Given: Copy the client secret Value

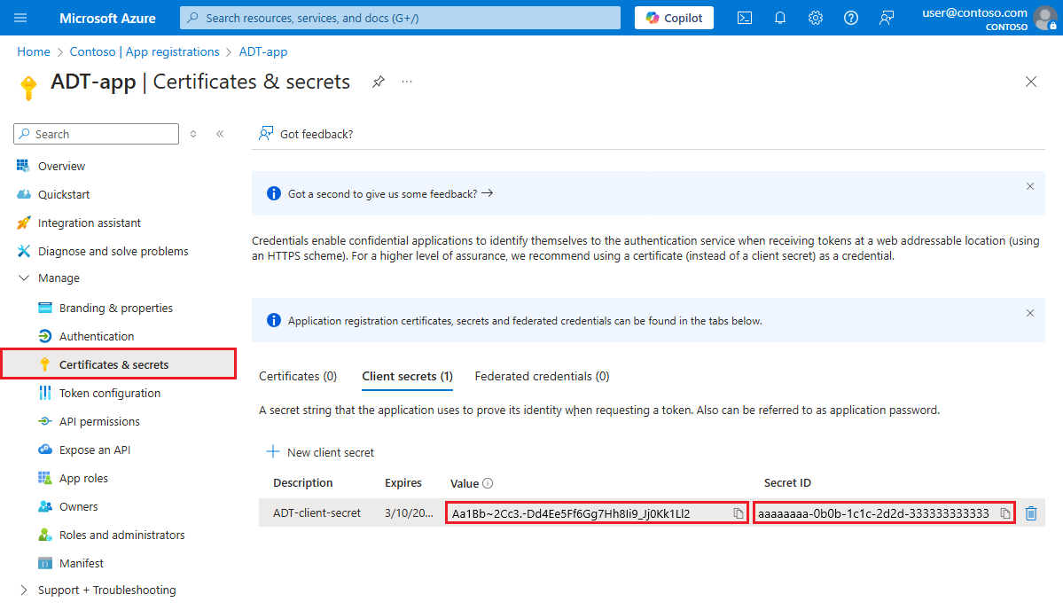Looking at the screenshot, I should (736, 512).
